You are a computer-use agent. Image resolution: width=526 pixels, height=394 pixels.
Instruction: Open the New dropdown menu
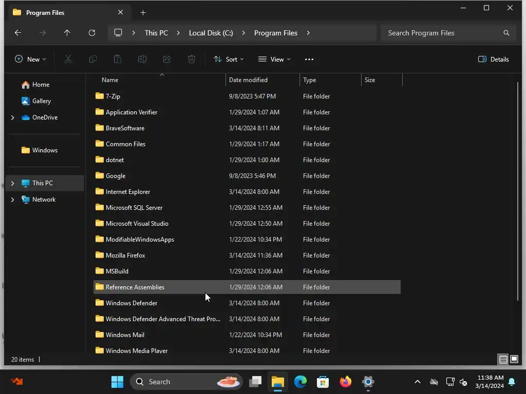click(30, 60)
